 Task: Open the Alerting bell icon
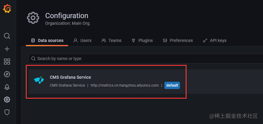click(7, 87)
